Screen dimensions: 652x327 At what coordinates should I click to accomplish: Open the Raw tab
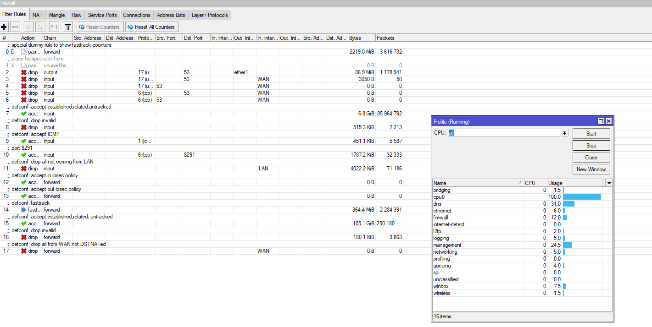pos(77,15)
